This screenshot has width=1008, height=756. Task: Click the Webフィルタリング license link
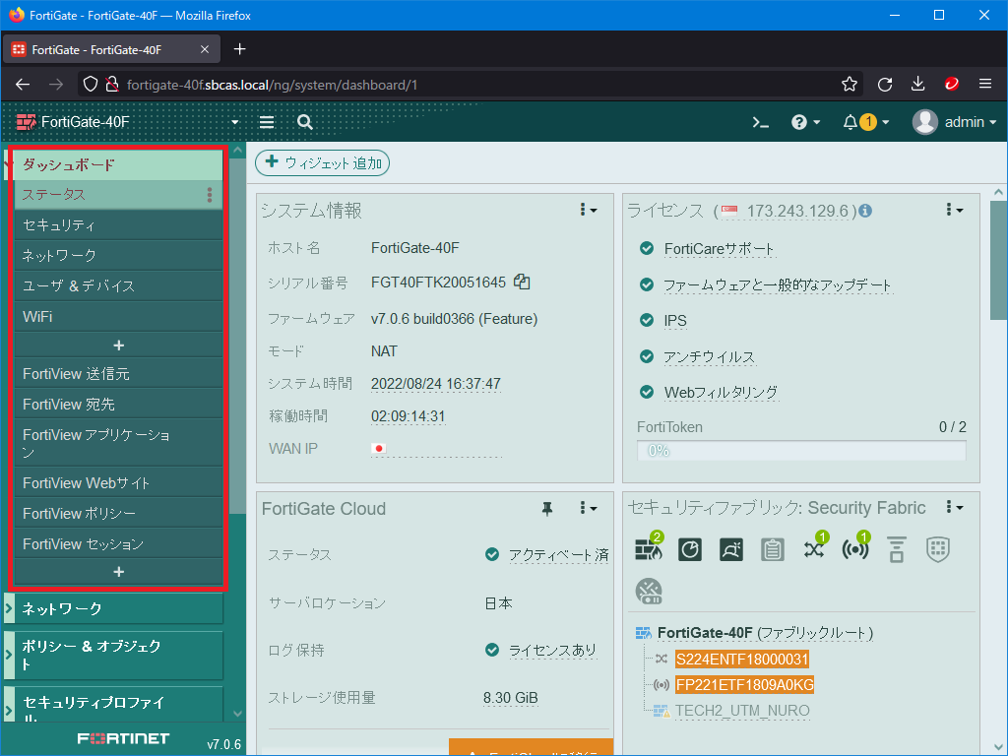721,392
